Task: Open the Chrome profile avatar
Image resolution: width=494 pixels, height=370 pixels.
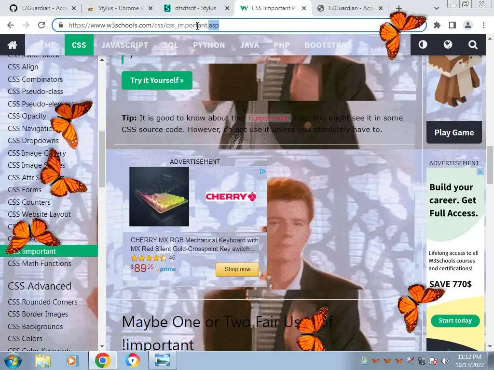Action: [468, 25]
